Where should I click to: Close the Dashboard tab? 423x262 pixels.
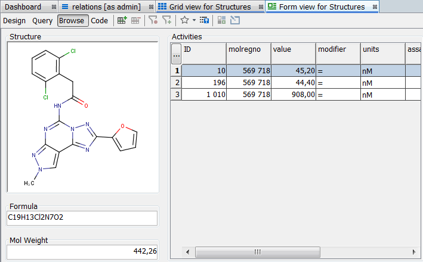pyautogui.click(x=54, y=7)
